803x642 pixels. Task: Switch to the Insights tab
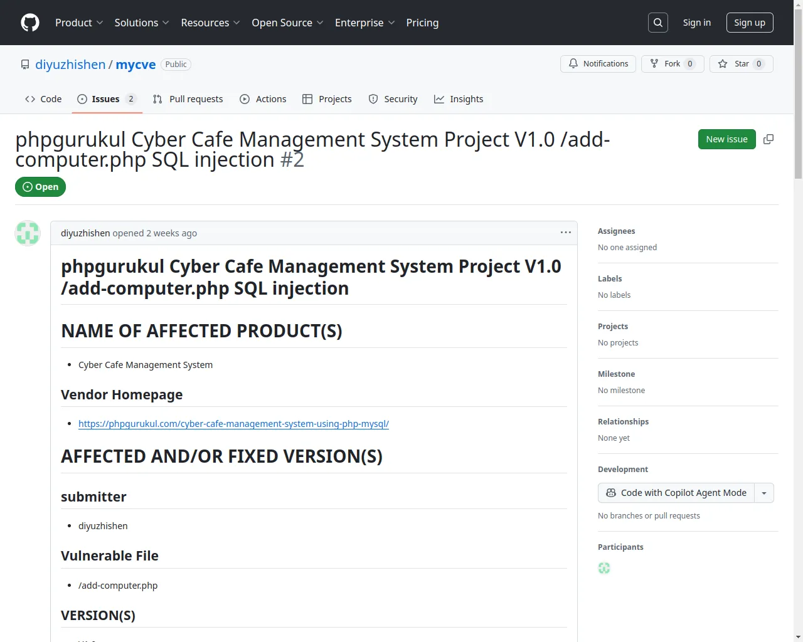(x=459, y=99)
